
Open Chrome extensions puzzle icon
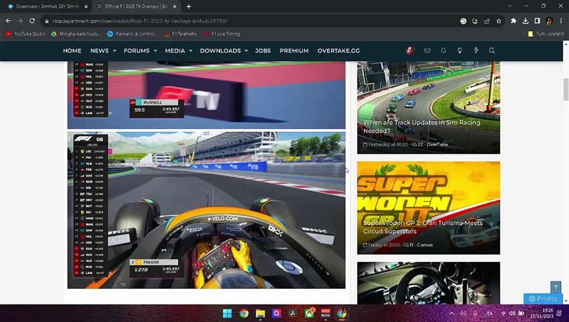click(514, 21)
